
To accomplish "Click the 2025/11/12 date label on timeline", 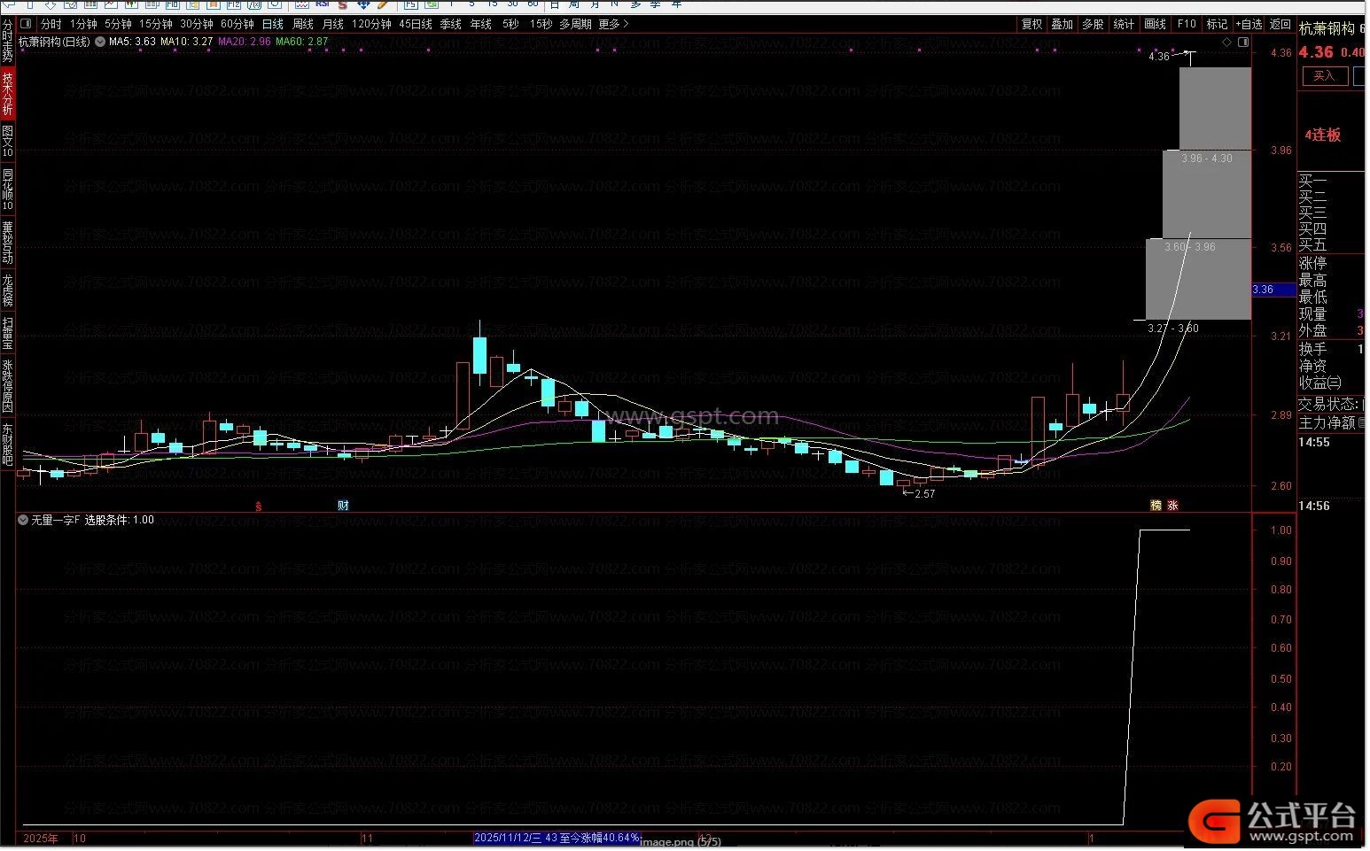I will click(x=557, y=838).
